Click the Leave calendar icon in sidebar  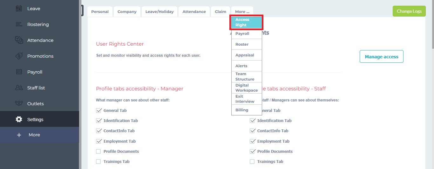19,9
